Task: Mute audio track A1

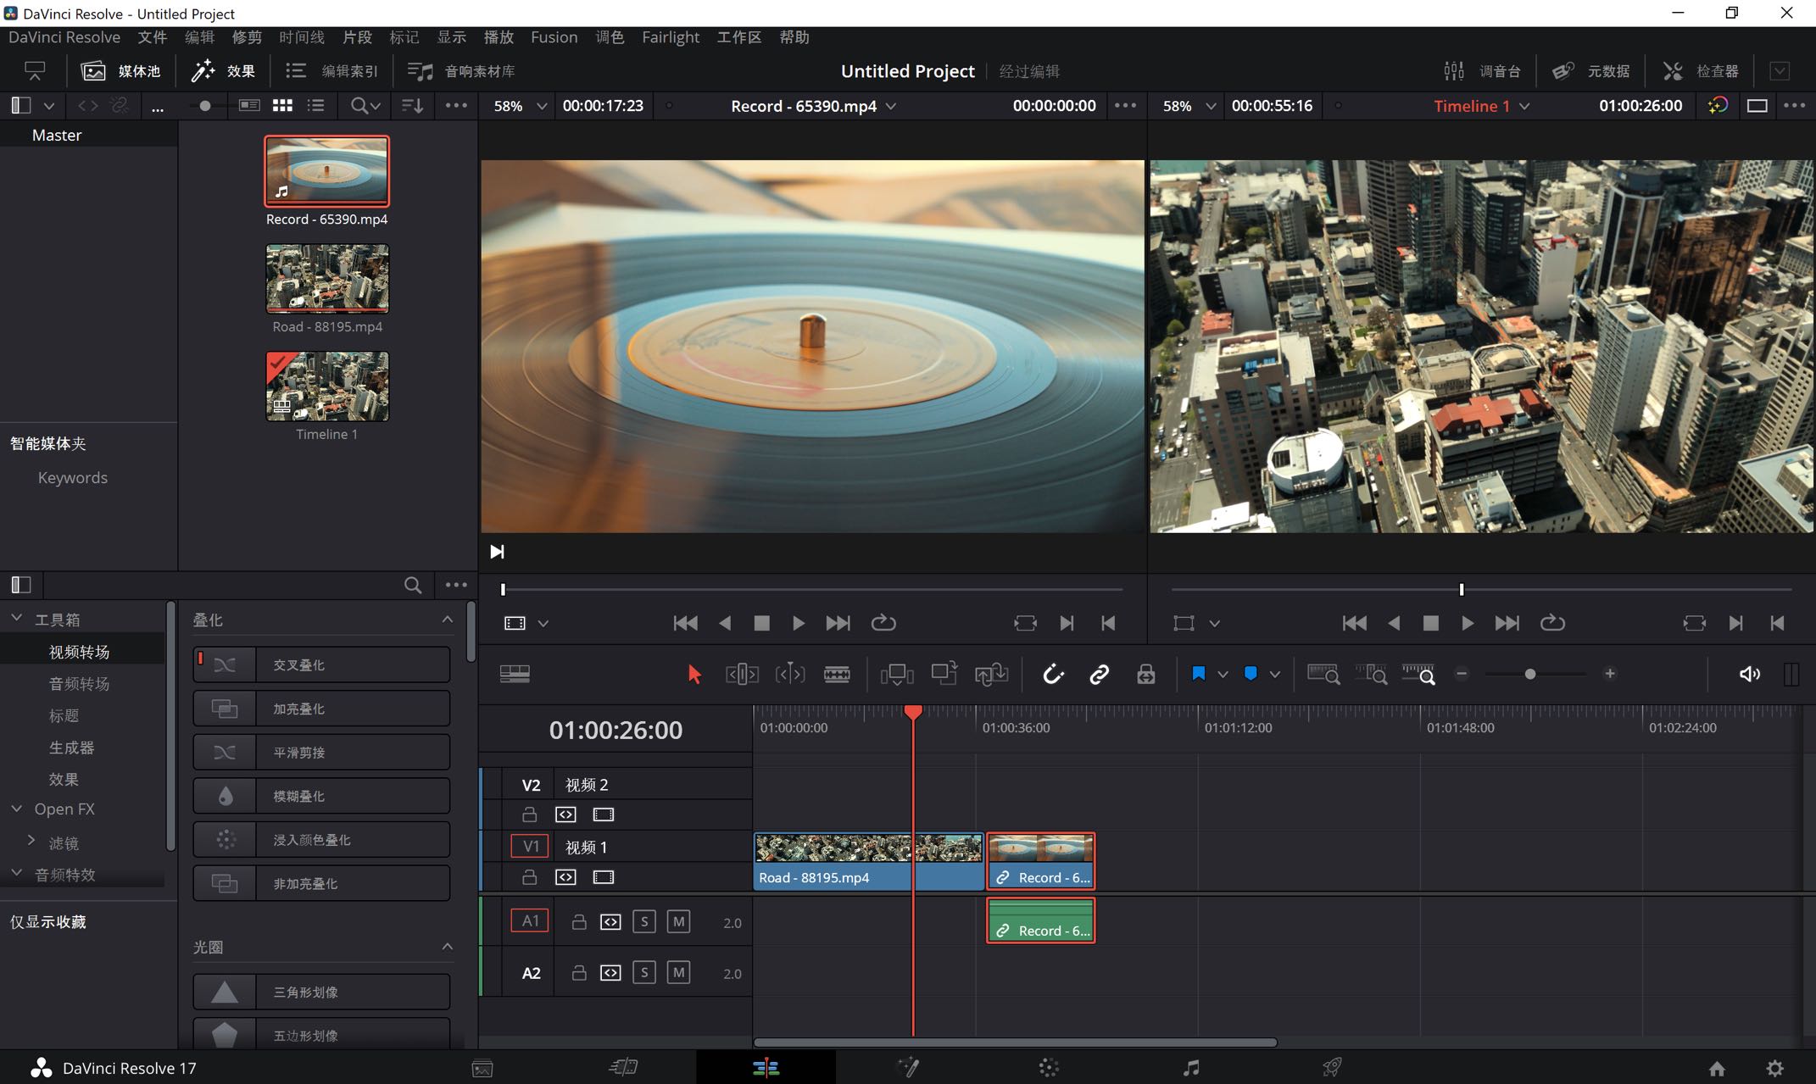Action: 678,921
